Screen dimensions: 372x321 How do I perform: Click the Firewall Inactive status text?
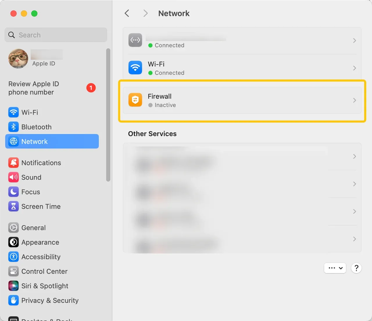(165, 105)
